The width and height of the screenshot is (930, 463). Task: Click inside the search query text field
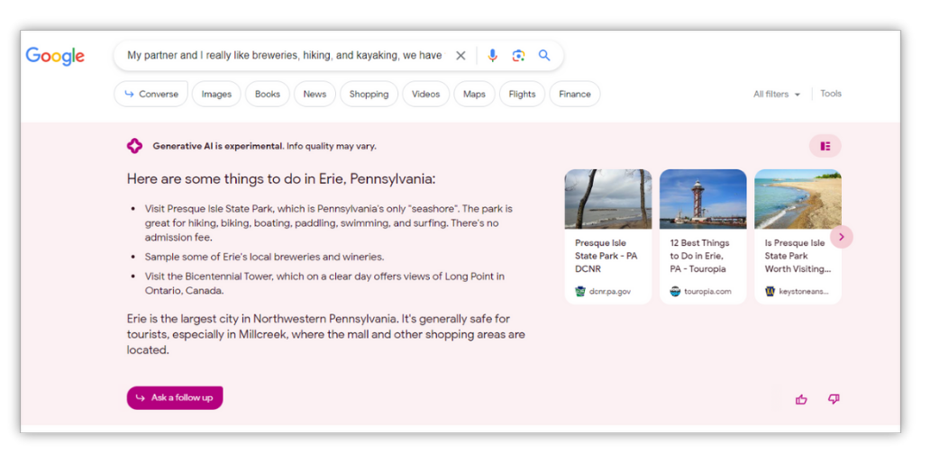coord(284,56)
